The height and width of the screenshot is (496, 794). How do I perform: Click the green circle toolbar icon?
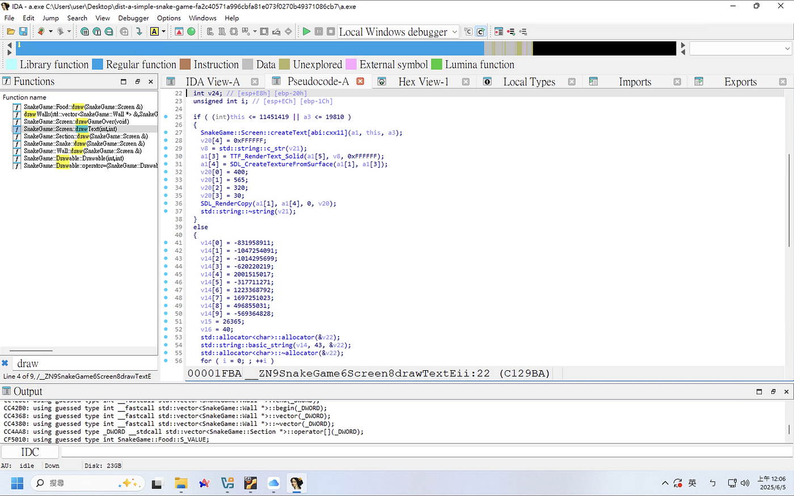(x=191, y=32)
